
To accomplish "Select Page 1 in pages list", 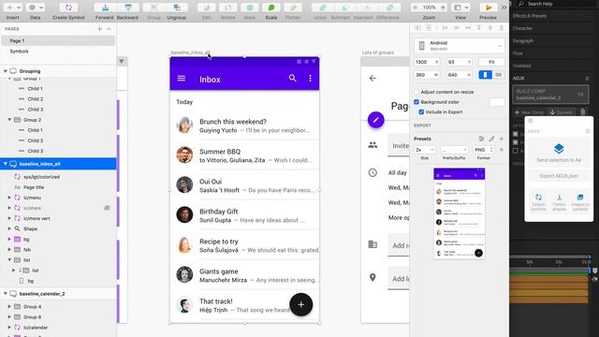I will 58,40.
